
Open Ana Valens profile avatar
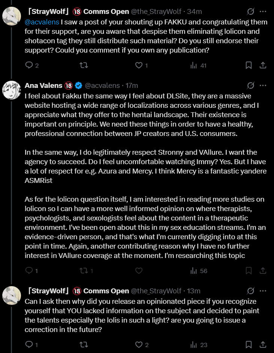coord(12,90)
